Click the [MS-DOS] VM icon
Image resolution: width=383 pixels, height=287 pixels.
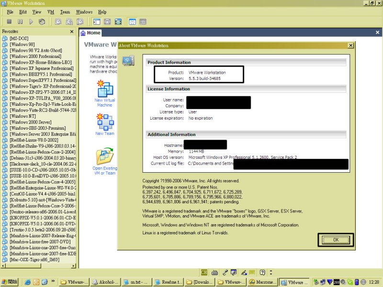(5, 38)
